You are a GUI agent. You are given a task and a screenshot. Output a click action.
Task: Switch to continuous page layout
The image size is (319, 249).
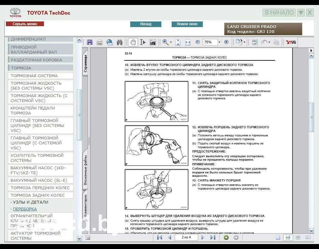[x=288, y=237]
